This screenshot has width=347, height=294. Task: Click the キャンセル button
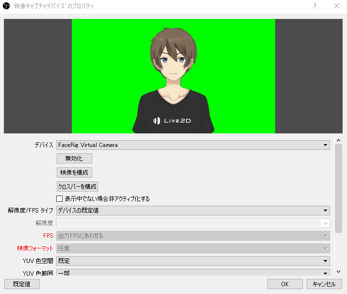pos(324,284)
